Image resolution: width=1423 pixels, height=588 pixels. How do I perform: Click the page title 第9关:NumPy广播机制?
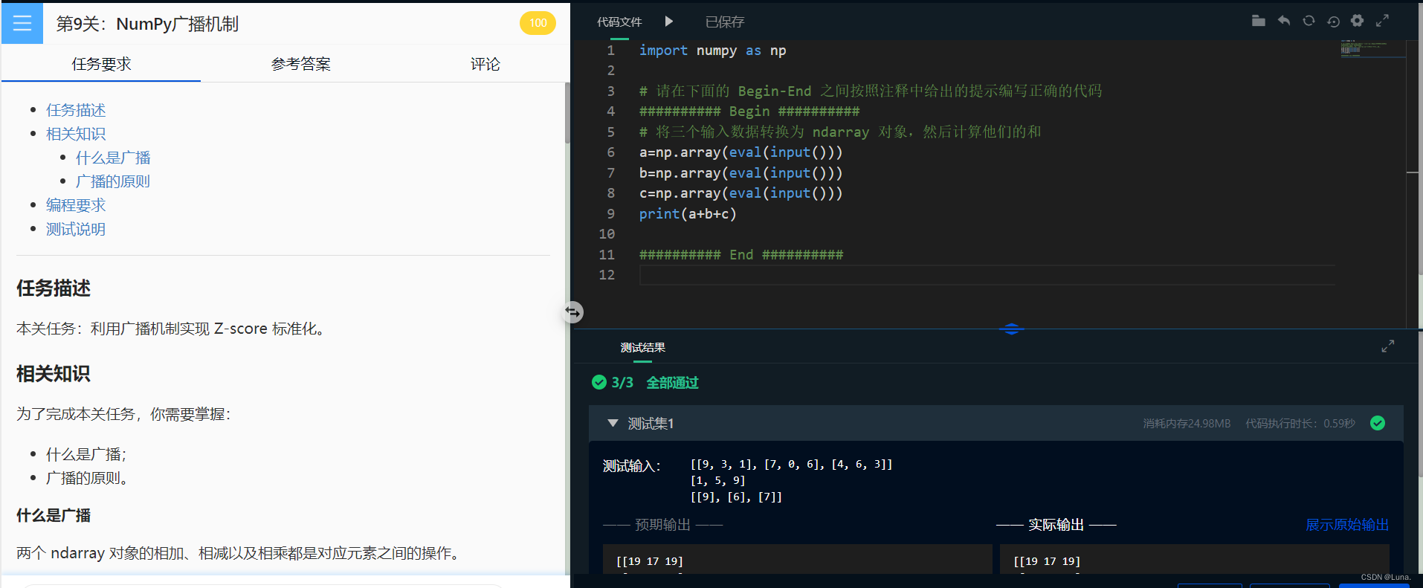[x=147, y=24]
